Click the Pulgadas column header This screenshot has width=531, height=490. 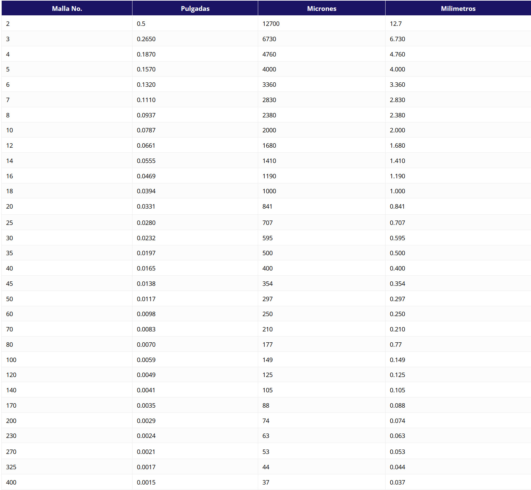pos(195,9)
